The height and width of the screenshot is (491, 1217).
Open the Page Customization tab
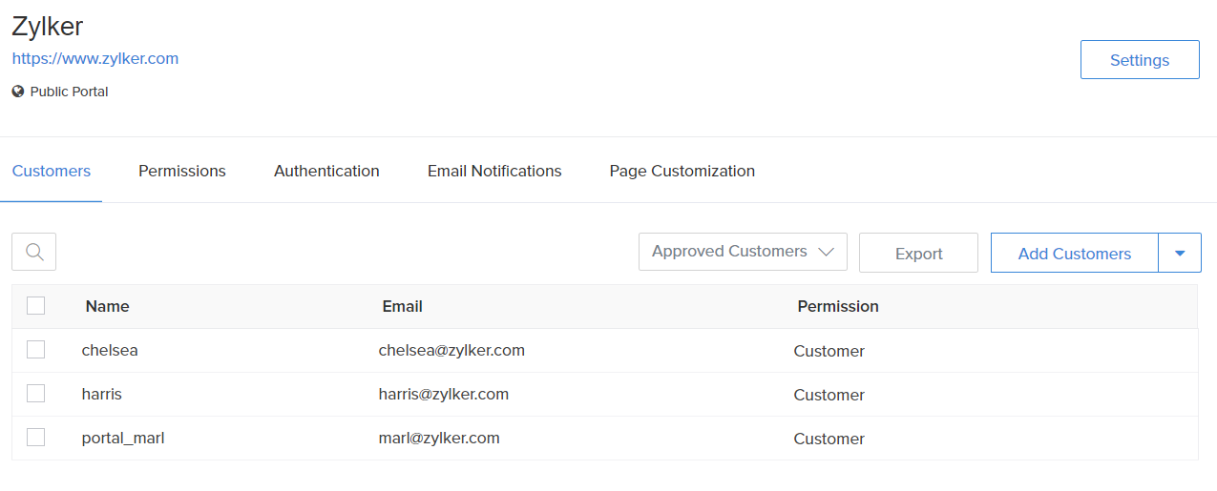pos(682,172)
